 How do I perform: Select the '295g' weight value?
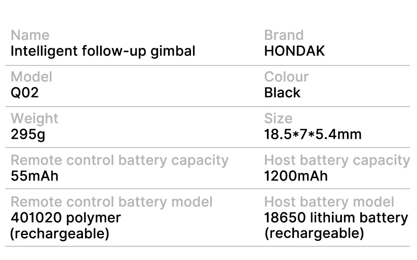tap(28, 134)
